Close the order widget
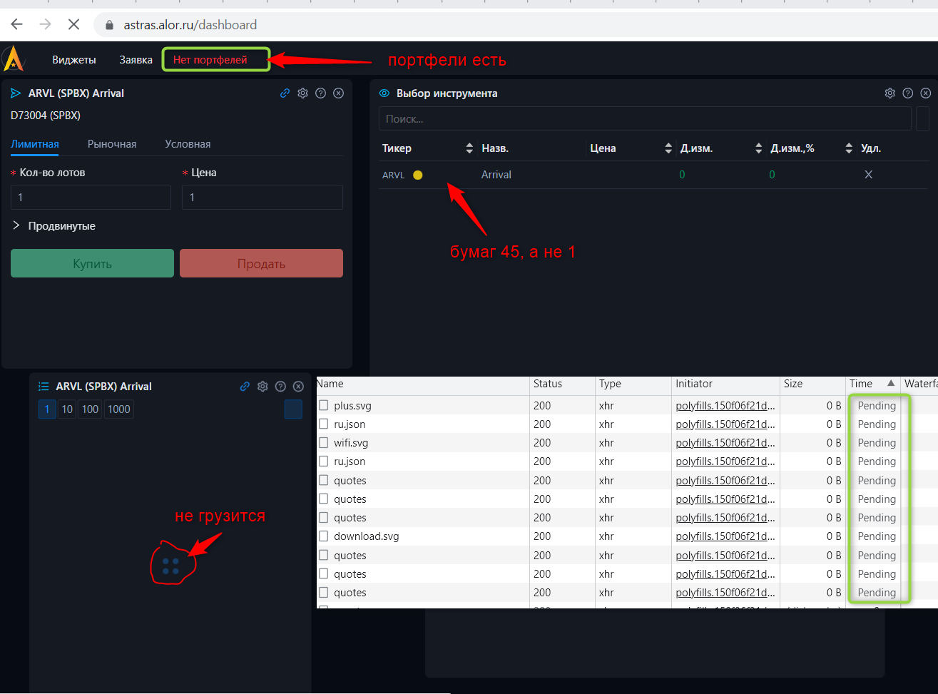Screen dimensions: 938x694 (339, 93)
